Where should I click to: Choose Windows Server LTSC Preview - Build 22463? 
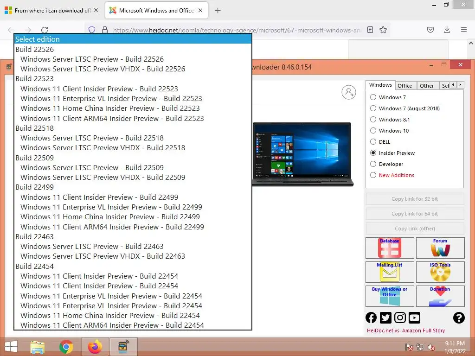[133, 247]
